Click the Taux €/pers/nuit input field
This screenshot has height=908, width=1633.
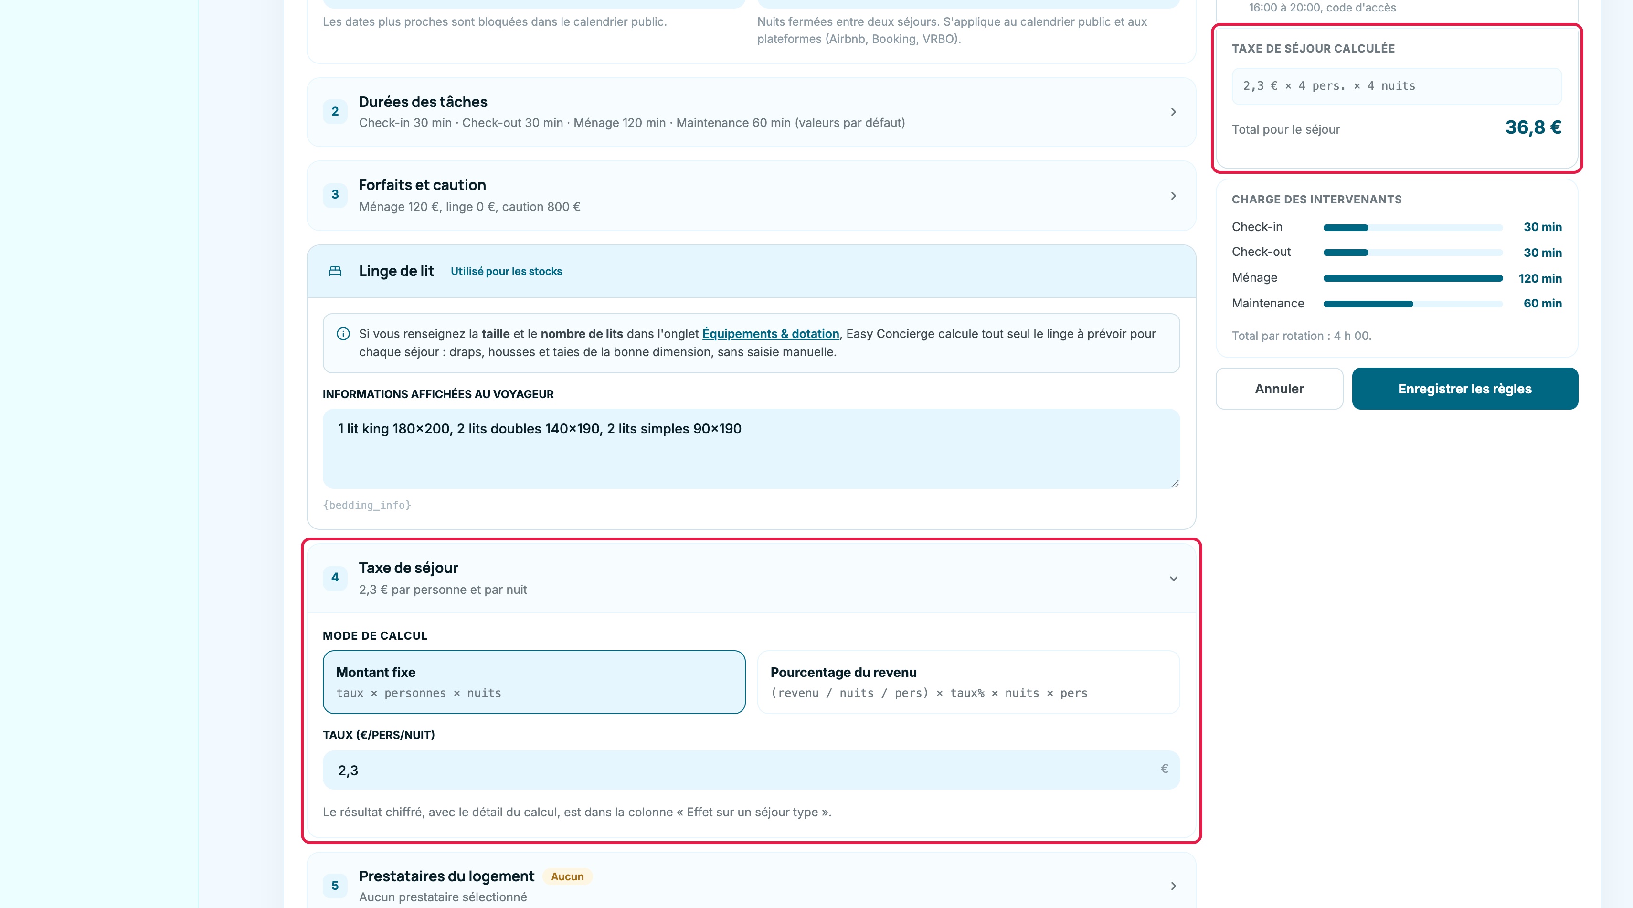[751, 771]
